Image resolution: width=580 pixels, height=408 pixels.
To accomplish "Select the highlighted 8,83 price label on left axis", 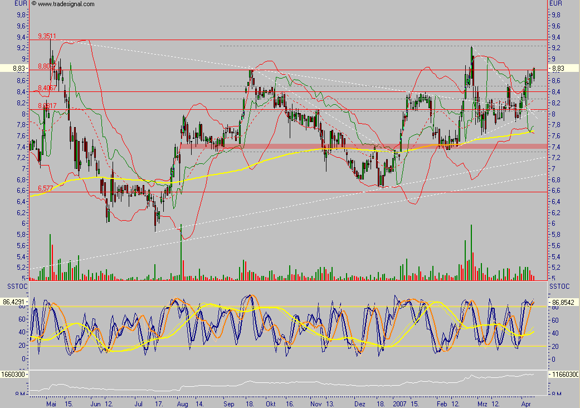I will (x=15, y=69).
